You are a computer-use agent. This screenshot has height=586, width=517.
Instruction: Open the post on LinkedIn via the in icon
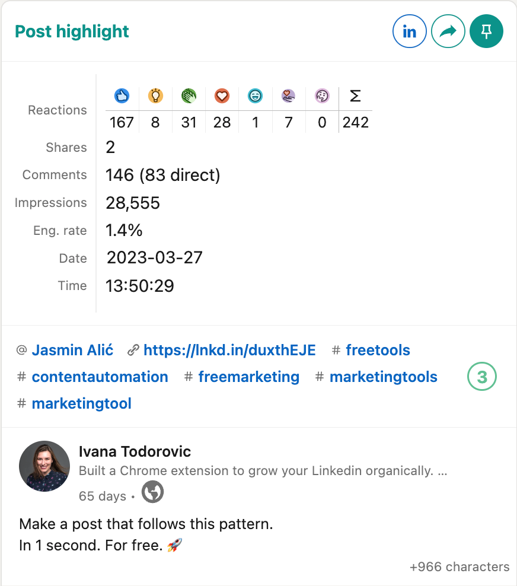click(x=410, y=31)
